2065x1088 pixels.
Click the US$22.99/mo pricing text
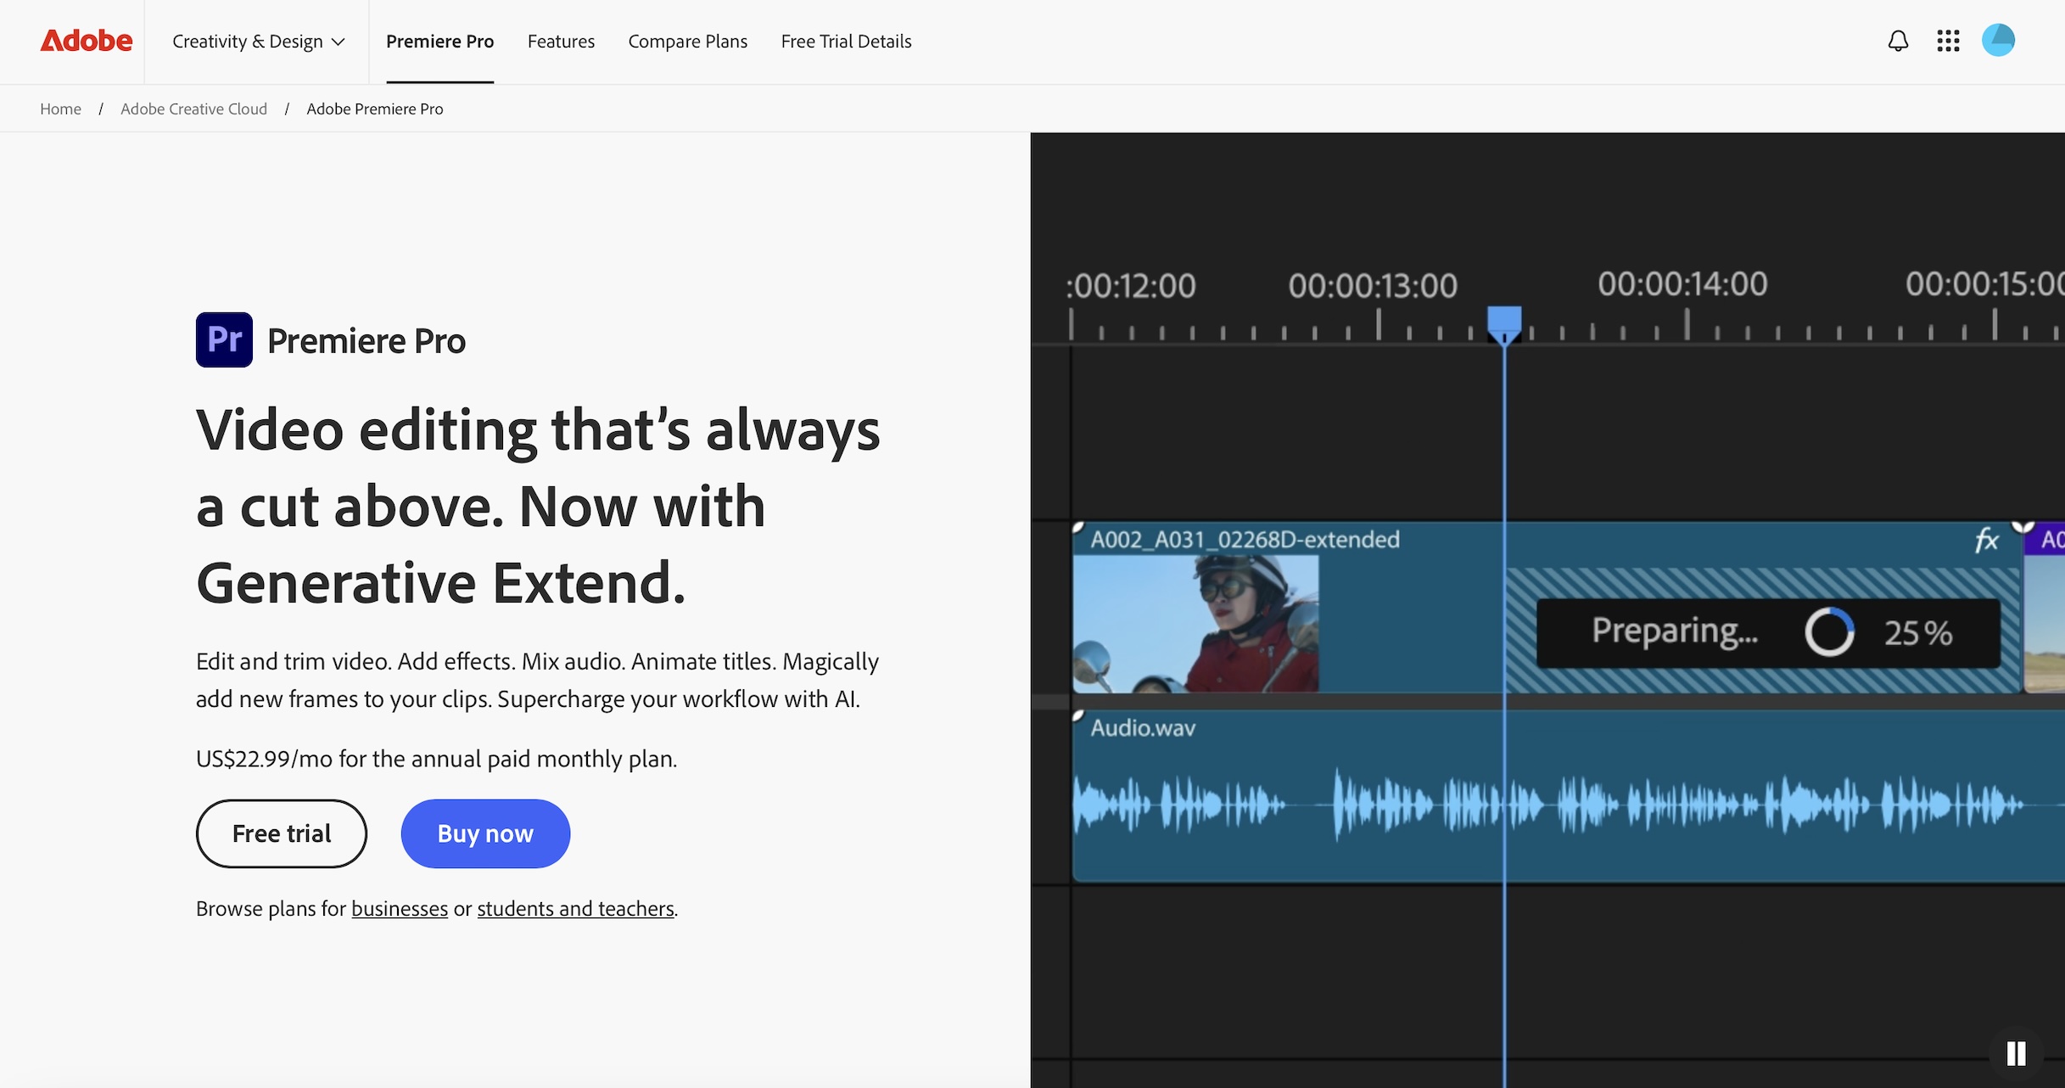[x=436, y=758]
